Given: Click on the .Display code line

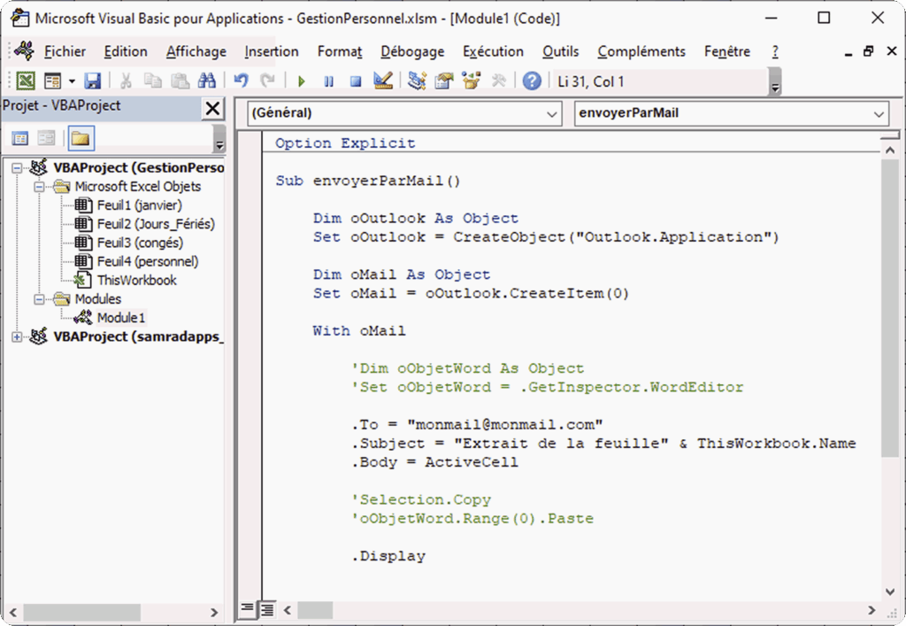Looking at the screenshot, I should (x=388, y=556).
